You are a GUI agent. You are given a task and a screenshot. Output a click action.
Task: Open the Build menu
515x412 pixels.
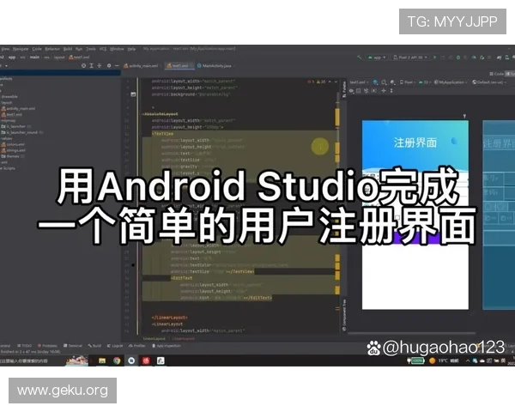click(68, 49)
